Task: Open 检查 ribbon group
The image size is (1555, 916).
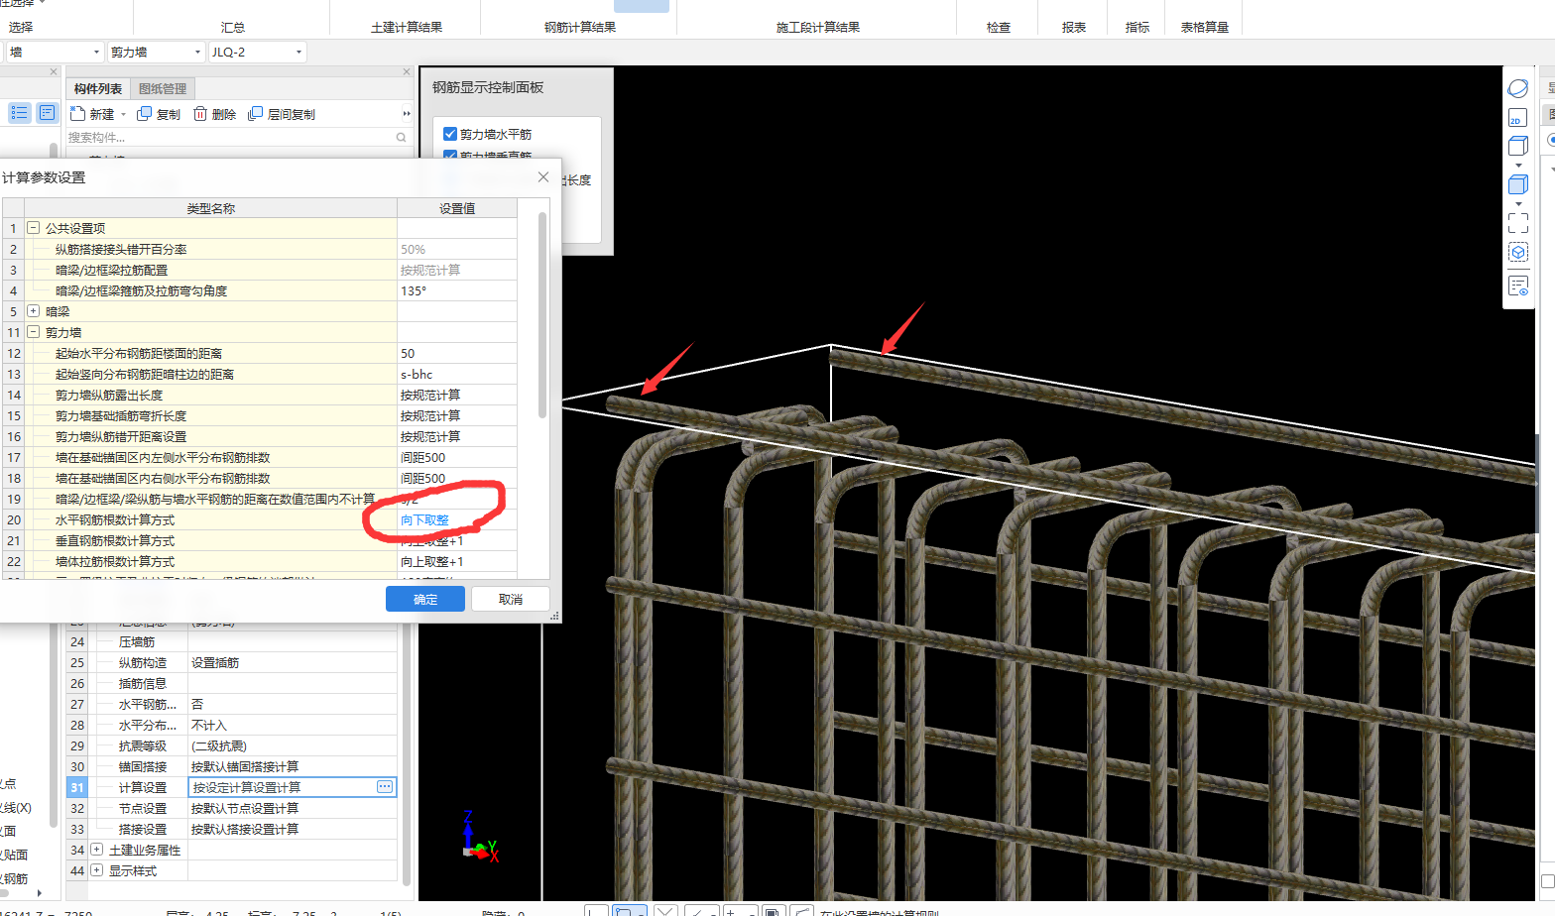Action: point(999,28)
